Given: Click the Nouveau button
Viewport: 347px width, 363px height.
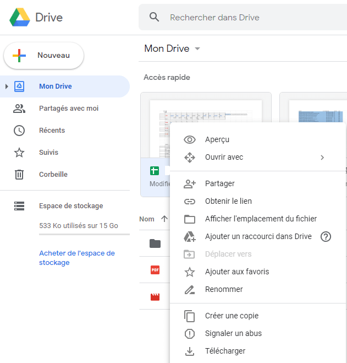Looking at the screenshot, I should pyautogui.click(x=44, y=56).
